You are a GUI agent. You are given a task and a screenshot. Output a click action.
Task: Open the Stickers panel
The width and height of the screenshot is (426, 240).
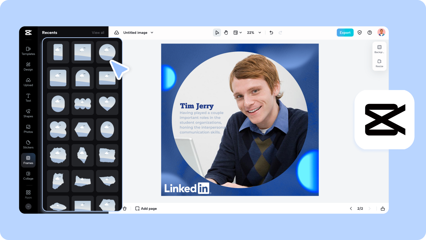28,145
